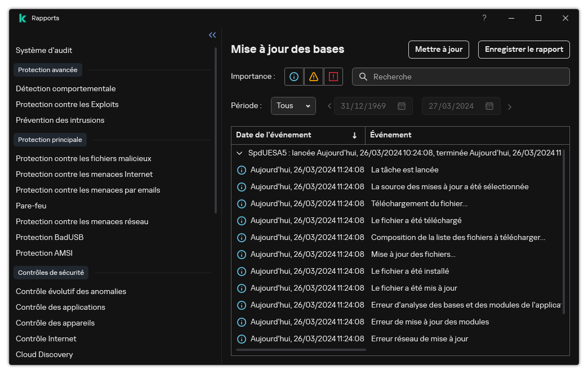588x374 pixels.
Task: Sort by the Événement column header
Action: click(x=391, y=135)
